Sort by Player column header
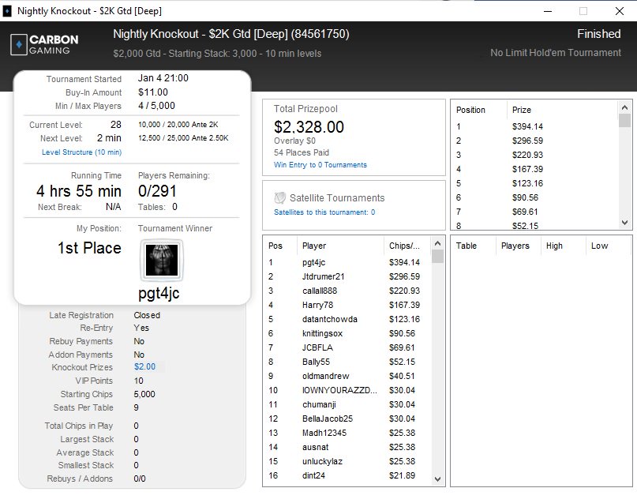 pos(314,246)
